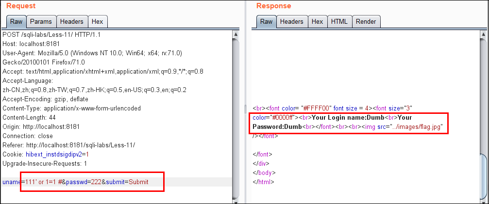Click the 111' or 1=1 # payload value
This screenshot has width=489, height=204.
click(44, 182)
